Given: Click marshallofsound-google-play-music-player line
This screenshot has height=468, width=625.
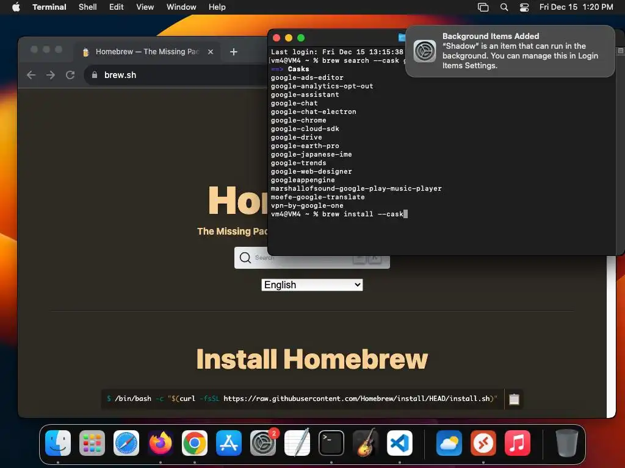Looking at the screenshot, I should point(356,189).
